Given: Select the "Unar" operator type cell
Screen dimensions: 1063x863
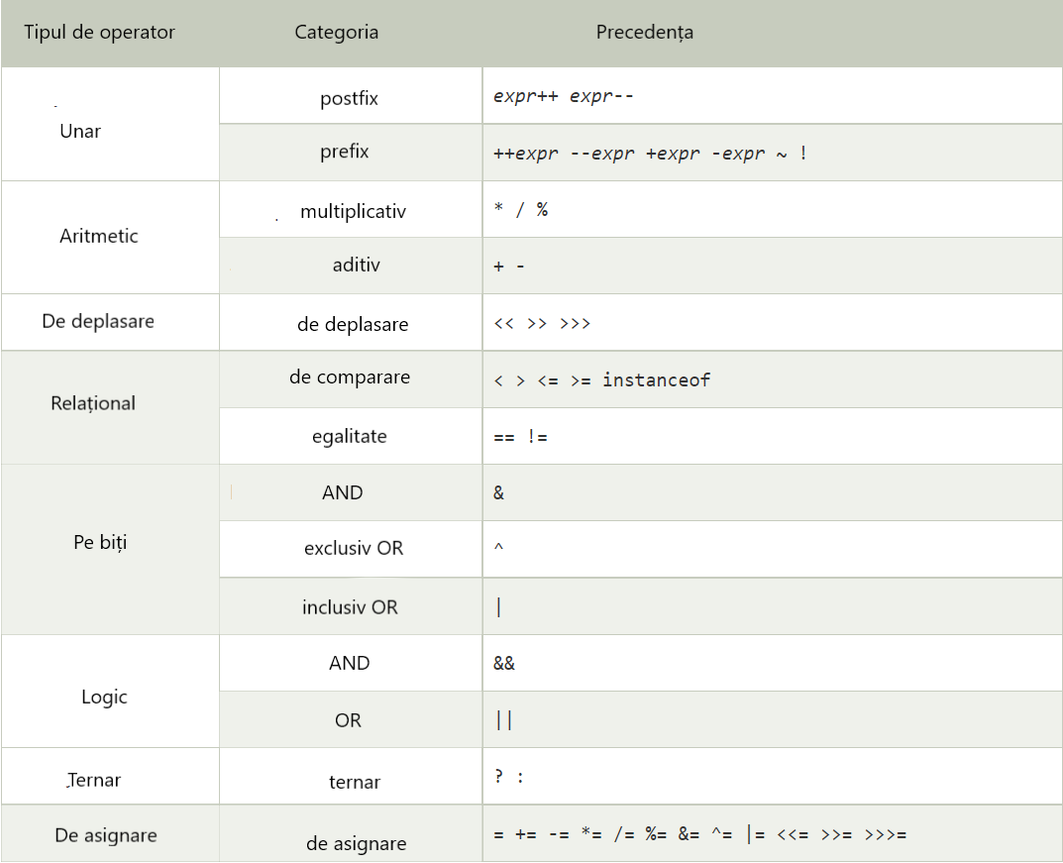Looking at the screenshot, I should [80, 132].
